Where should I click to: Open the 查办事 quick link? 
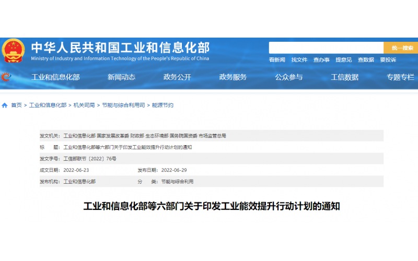tap(321, 60)
